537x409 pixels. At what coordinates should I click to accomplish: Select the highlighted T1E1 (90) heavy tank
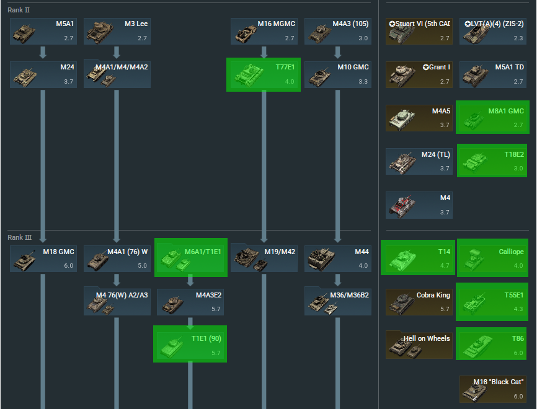click(190, 344)
